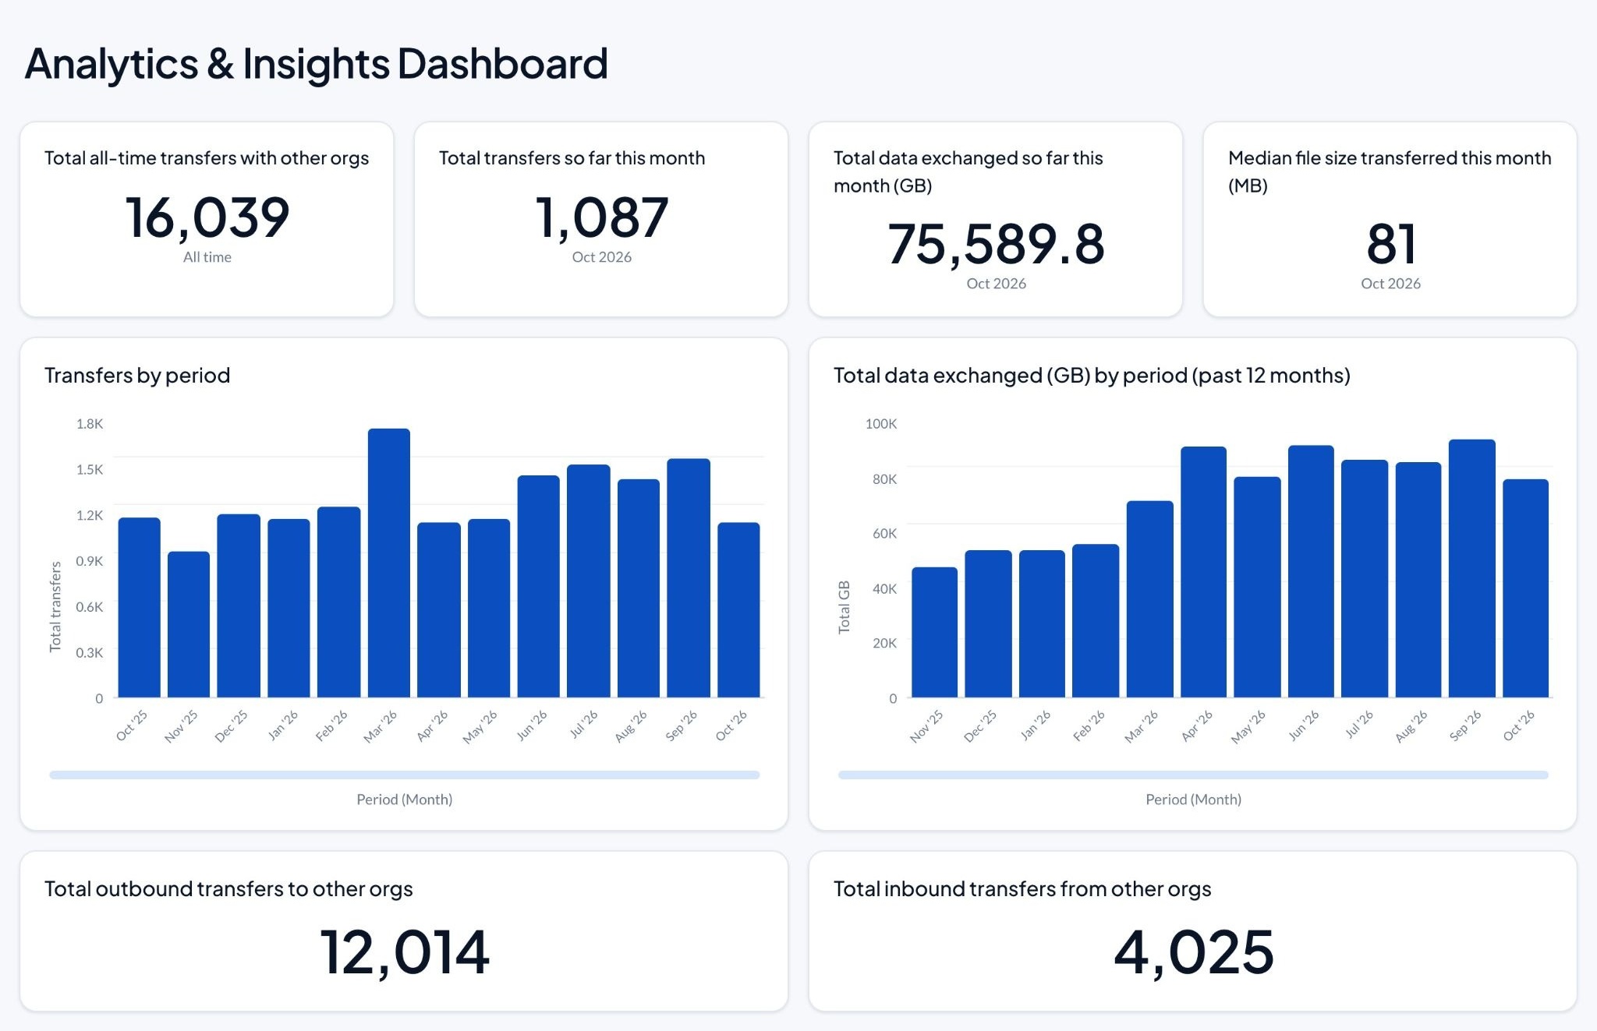The image size is (1597, 1031).
Task: Click the 81 median file size value
Action: click(x=1390, y=244)
